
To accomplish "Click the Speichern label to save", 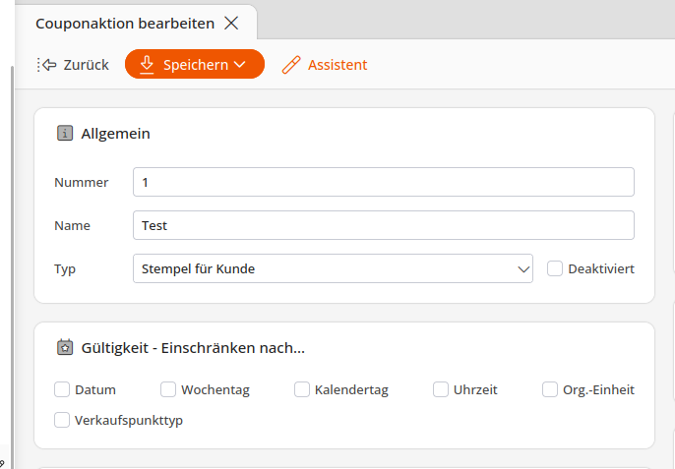I will click(196, 65).
